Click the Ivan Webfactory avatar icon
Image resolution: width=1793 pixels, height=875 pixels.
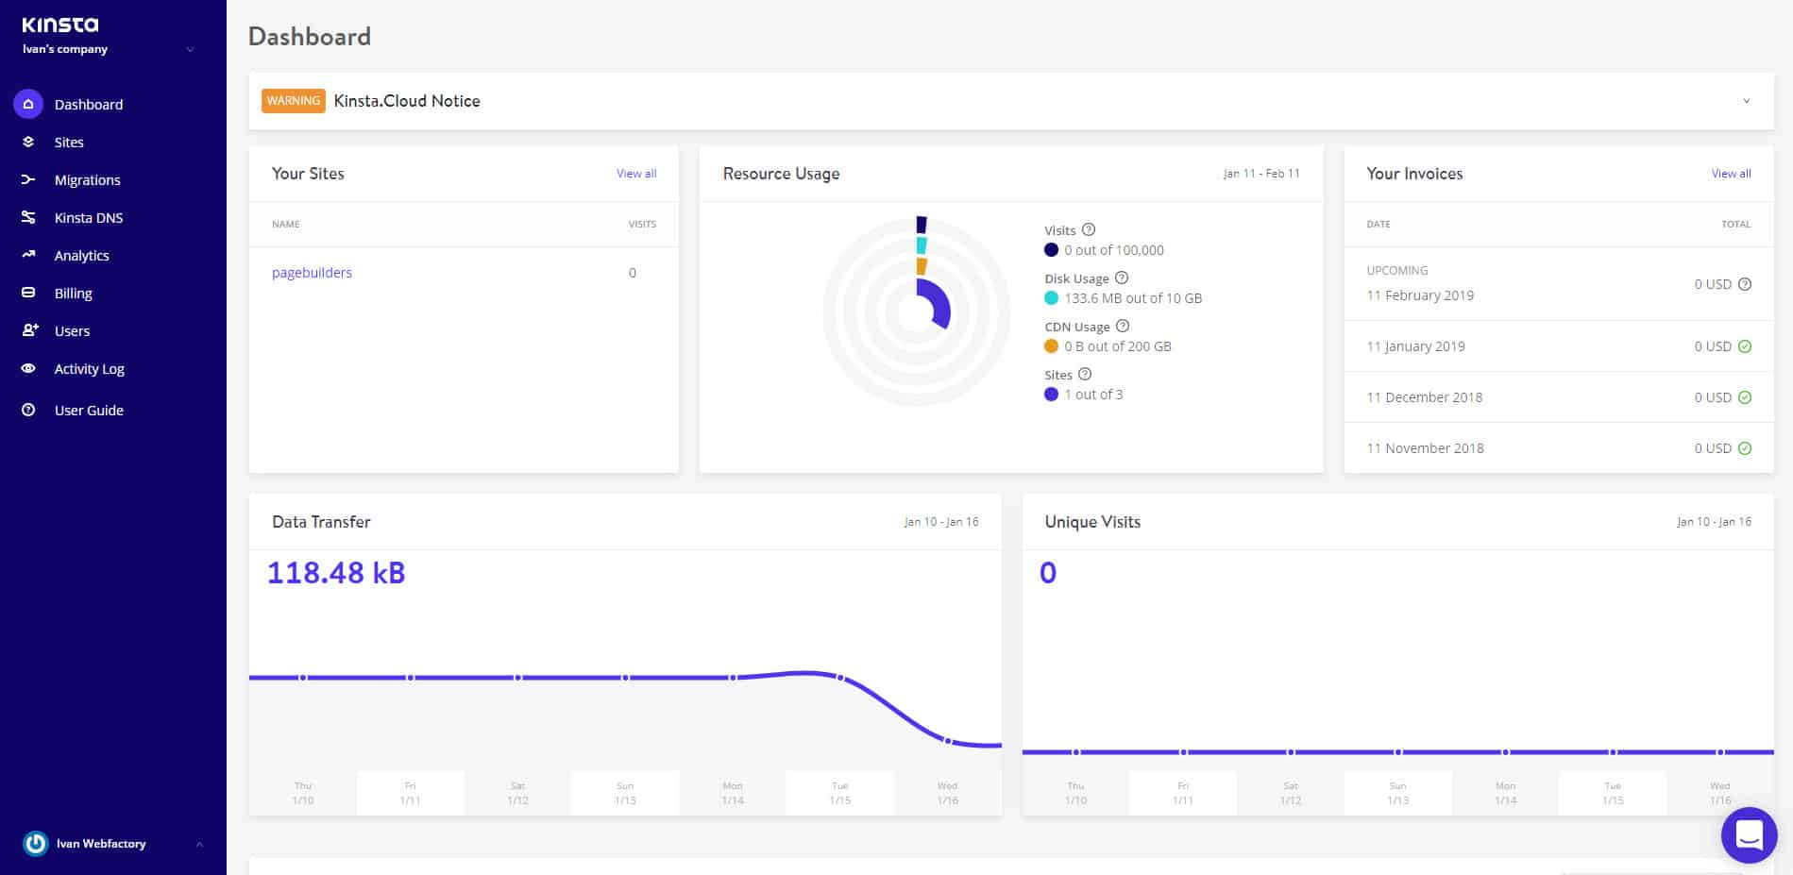point(36,843)
